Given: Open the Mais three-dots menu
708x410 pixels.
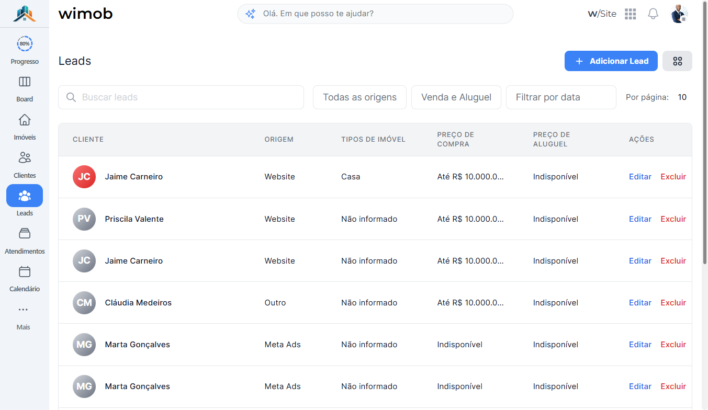Looking at the screenshot, I should [x=23, y=310].
